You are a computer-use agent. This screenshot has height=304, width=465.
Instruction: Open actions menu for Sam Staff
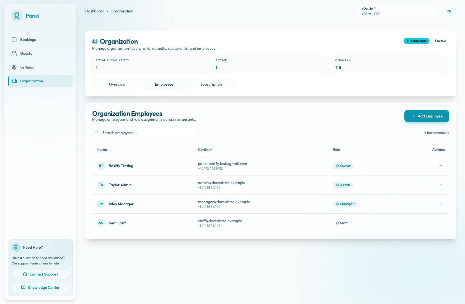pyautogui.click(x=440, y=223)
